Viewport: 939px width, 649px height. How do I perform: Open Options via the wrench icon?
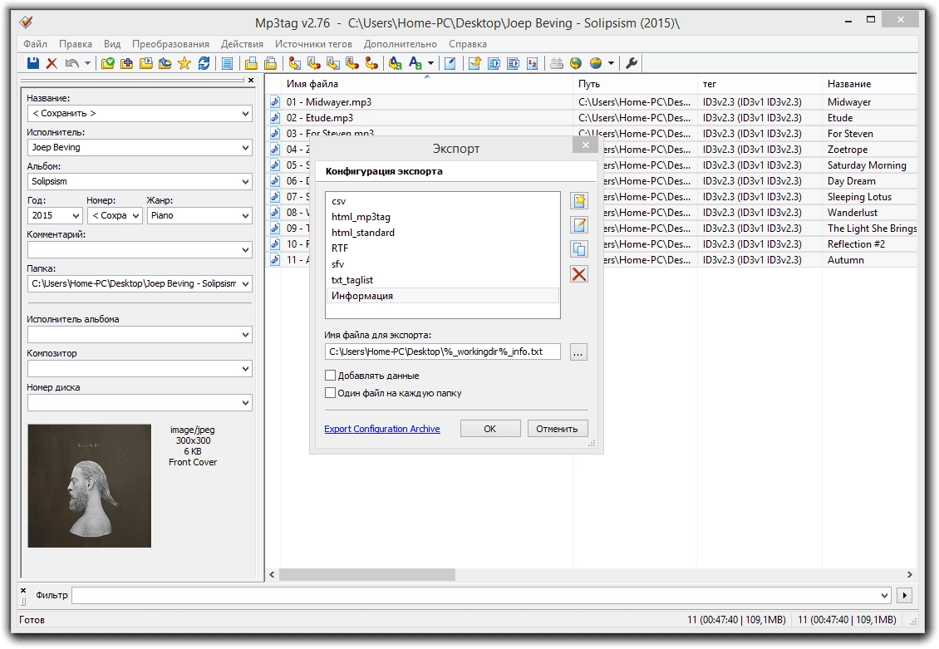pyautogui.click(x=631, y=63)
